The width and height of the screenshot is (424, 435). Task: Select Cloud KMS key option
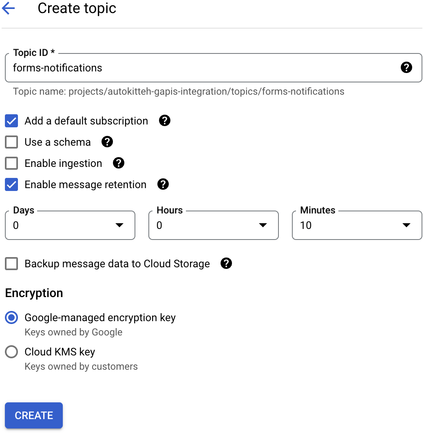11,352
